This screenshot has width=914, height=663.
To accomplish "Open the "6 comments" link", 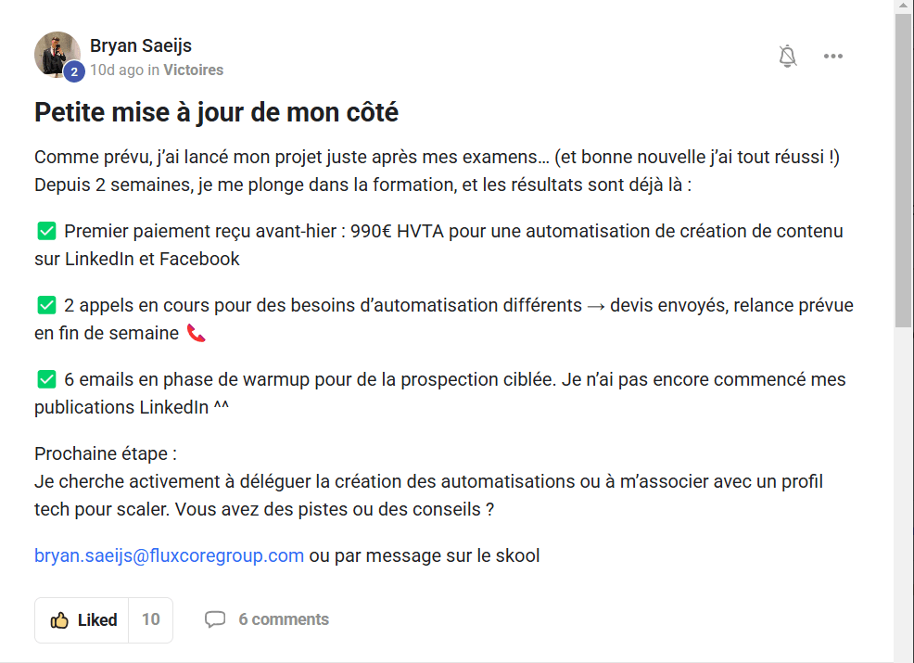I will pos(284,619).
